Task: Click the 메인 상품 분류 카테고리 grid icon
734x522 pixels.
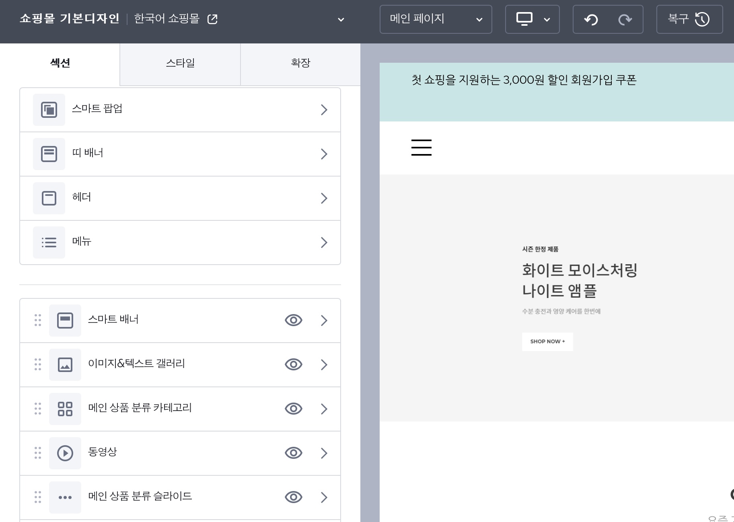Action: (65, 409)
